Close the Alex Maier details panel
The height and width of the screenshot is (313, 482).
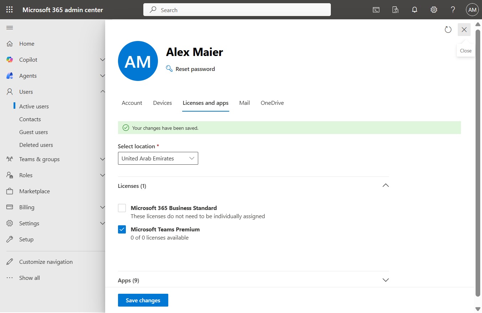pyautogui.click(x=464, y=30)
